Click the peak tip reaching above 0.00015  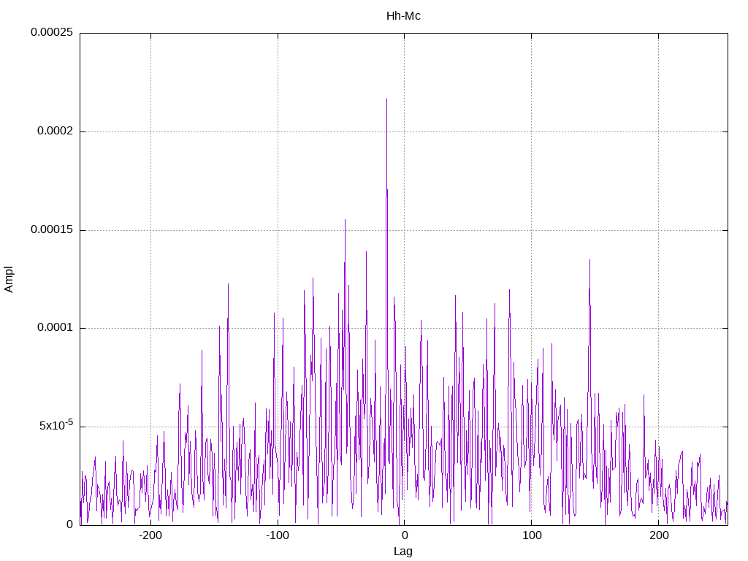(345, 219)
